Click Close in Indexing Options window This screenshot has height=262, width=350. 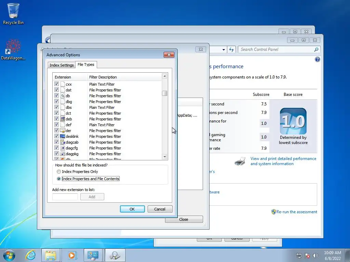tap(184, 219)
